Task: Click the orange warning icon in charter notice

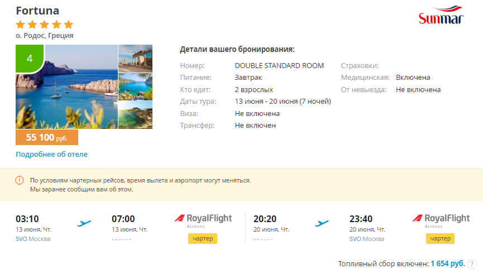Action: (20, 180)
